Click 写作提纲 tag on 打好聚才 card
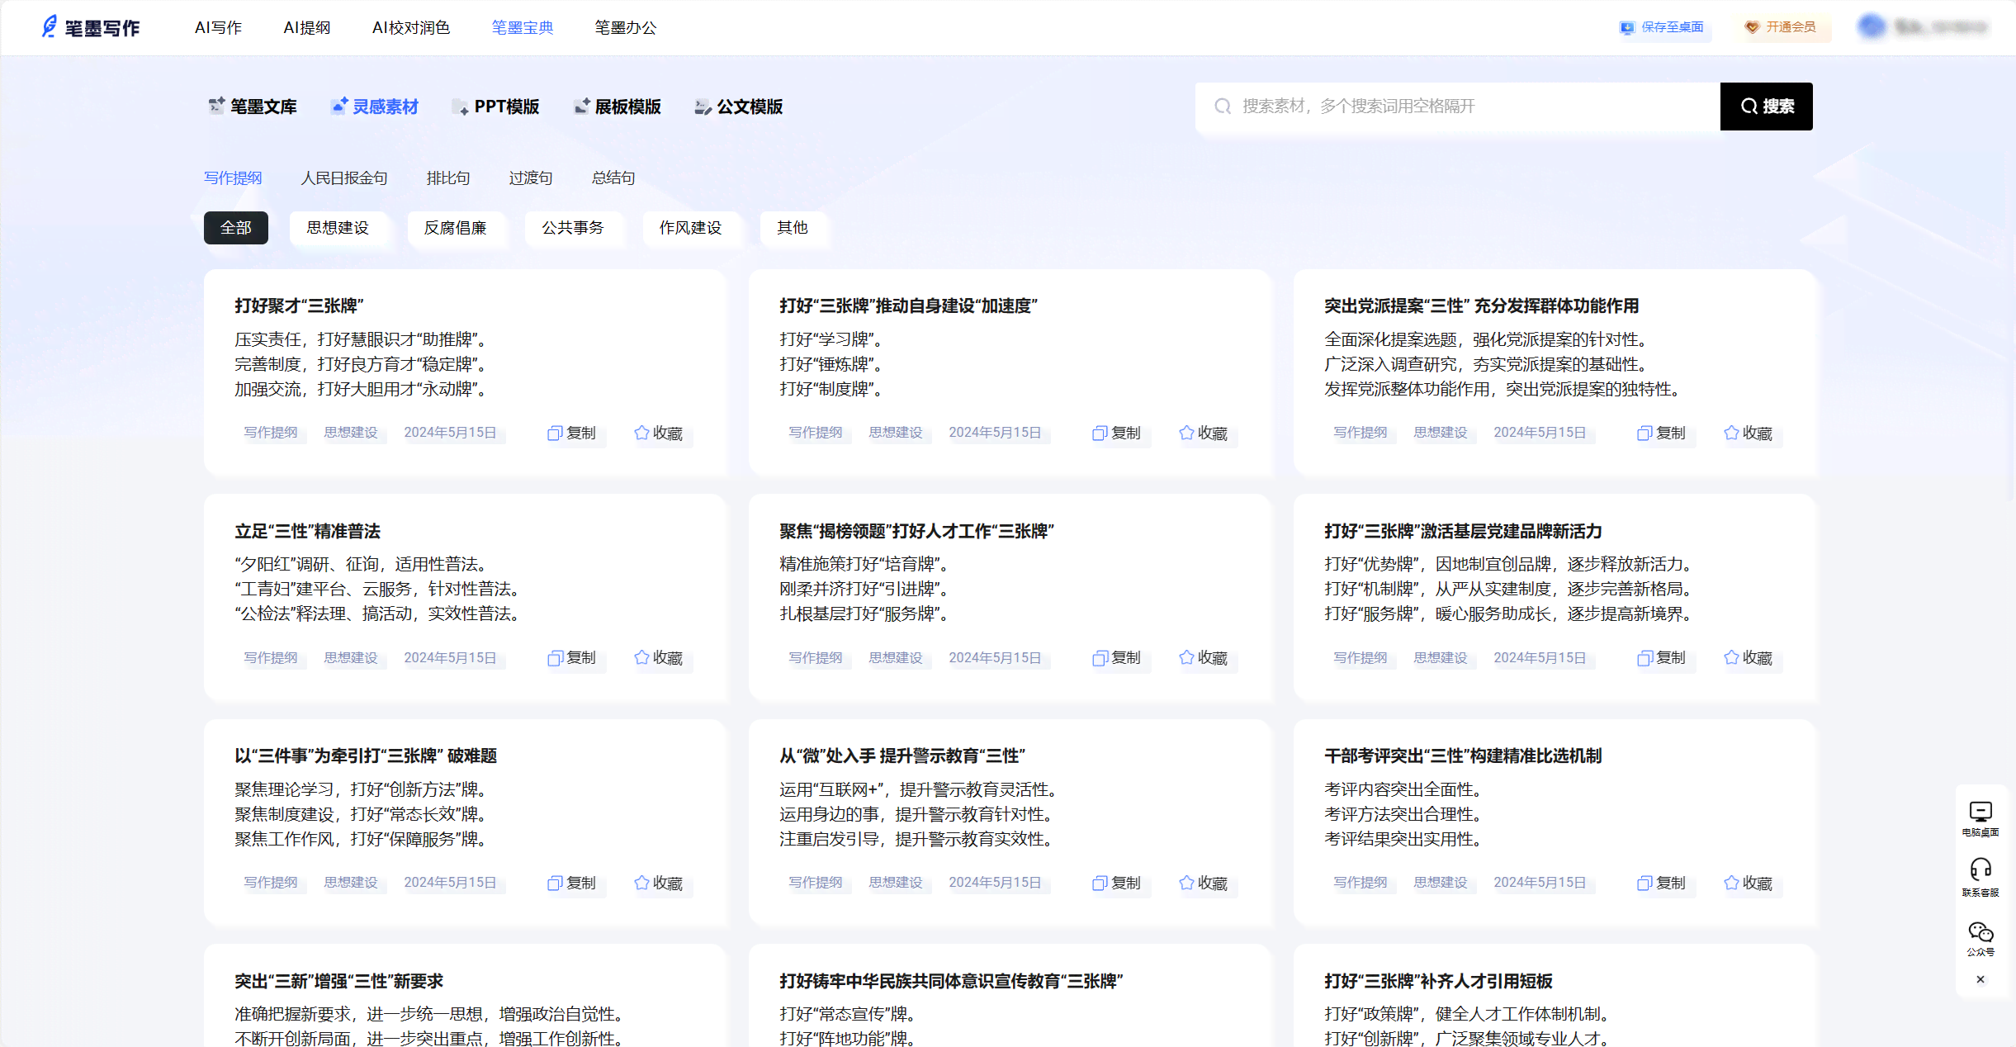 (271, 433)
